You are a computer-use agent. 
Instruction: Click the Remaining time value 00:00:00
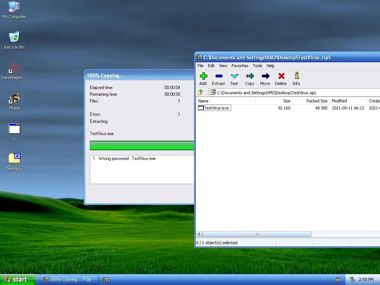tap(172, 94)
